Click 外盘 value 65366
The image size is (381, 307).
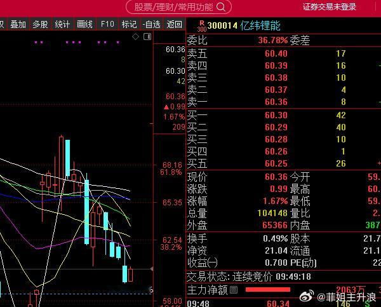point(275,225)
